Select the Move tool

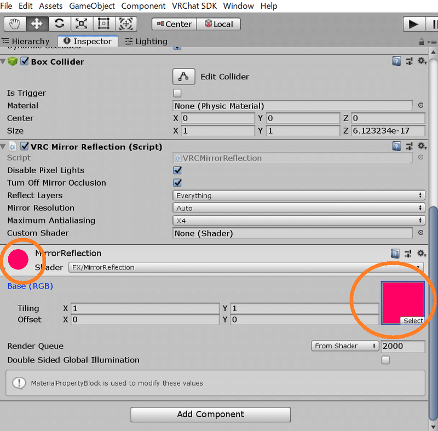click(x=37, y=24)
